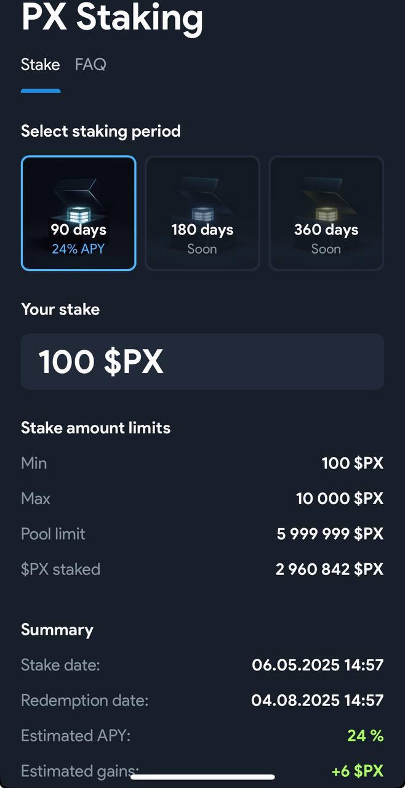Click the Estimated APY 24 % value

366,736
